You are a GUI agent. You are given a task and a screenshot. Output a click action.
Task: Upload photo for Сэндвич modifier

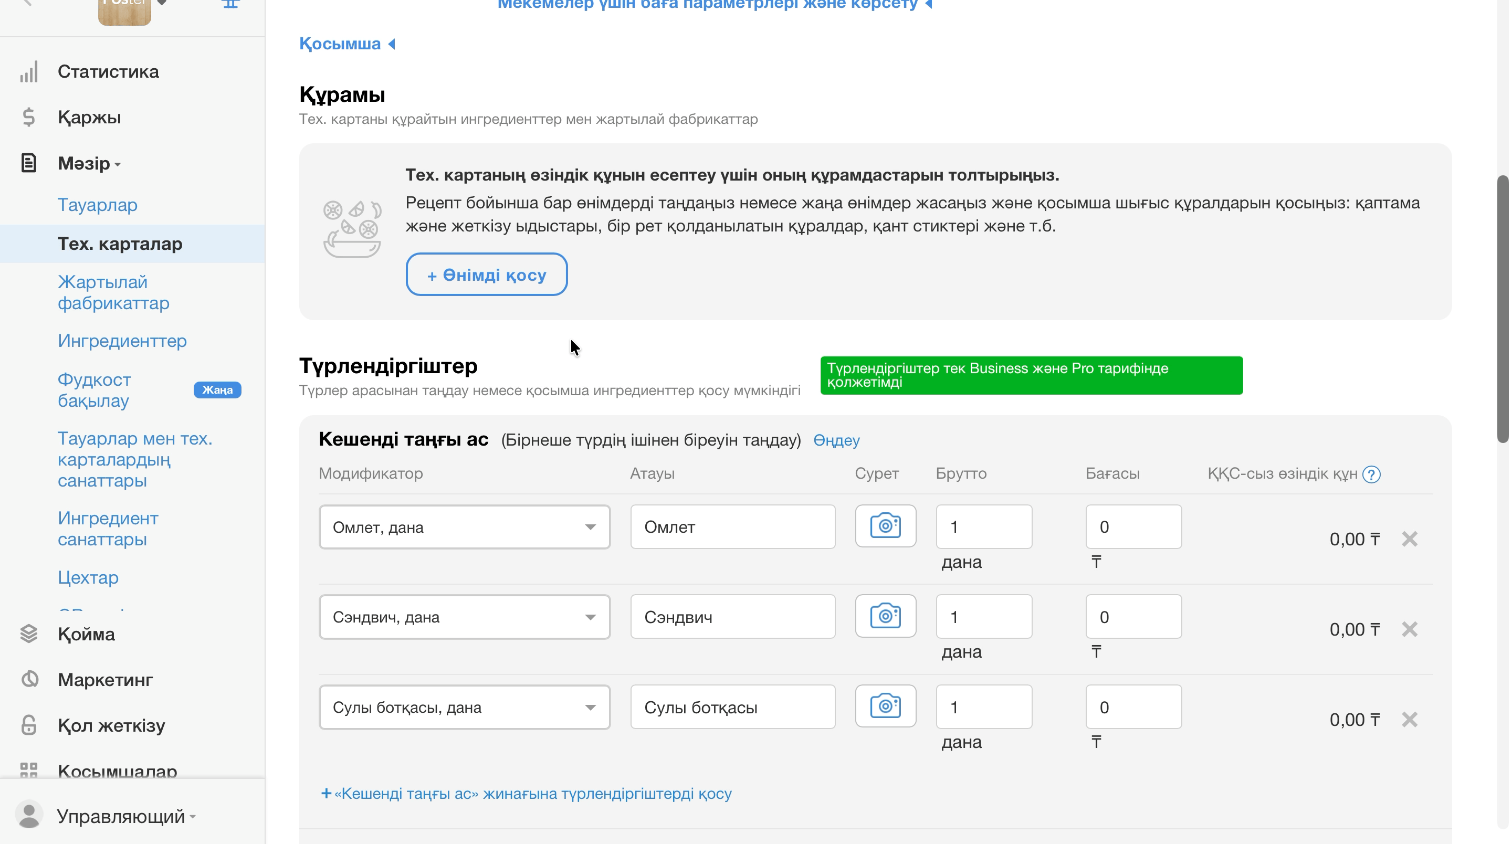[x=885, y=616]
